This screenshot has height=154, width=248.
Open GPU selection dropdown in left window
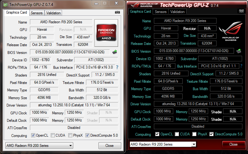[x=39, y=146]
